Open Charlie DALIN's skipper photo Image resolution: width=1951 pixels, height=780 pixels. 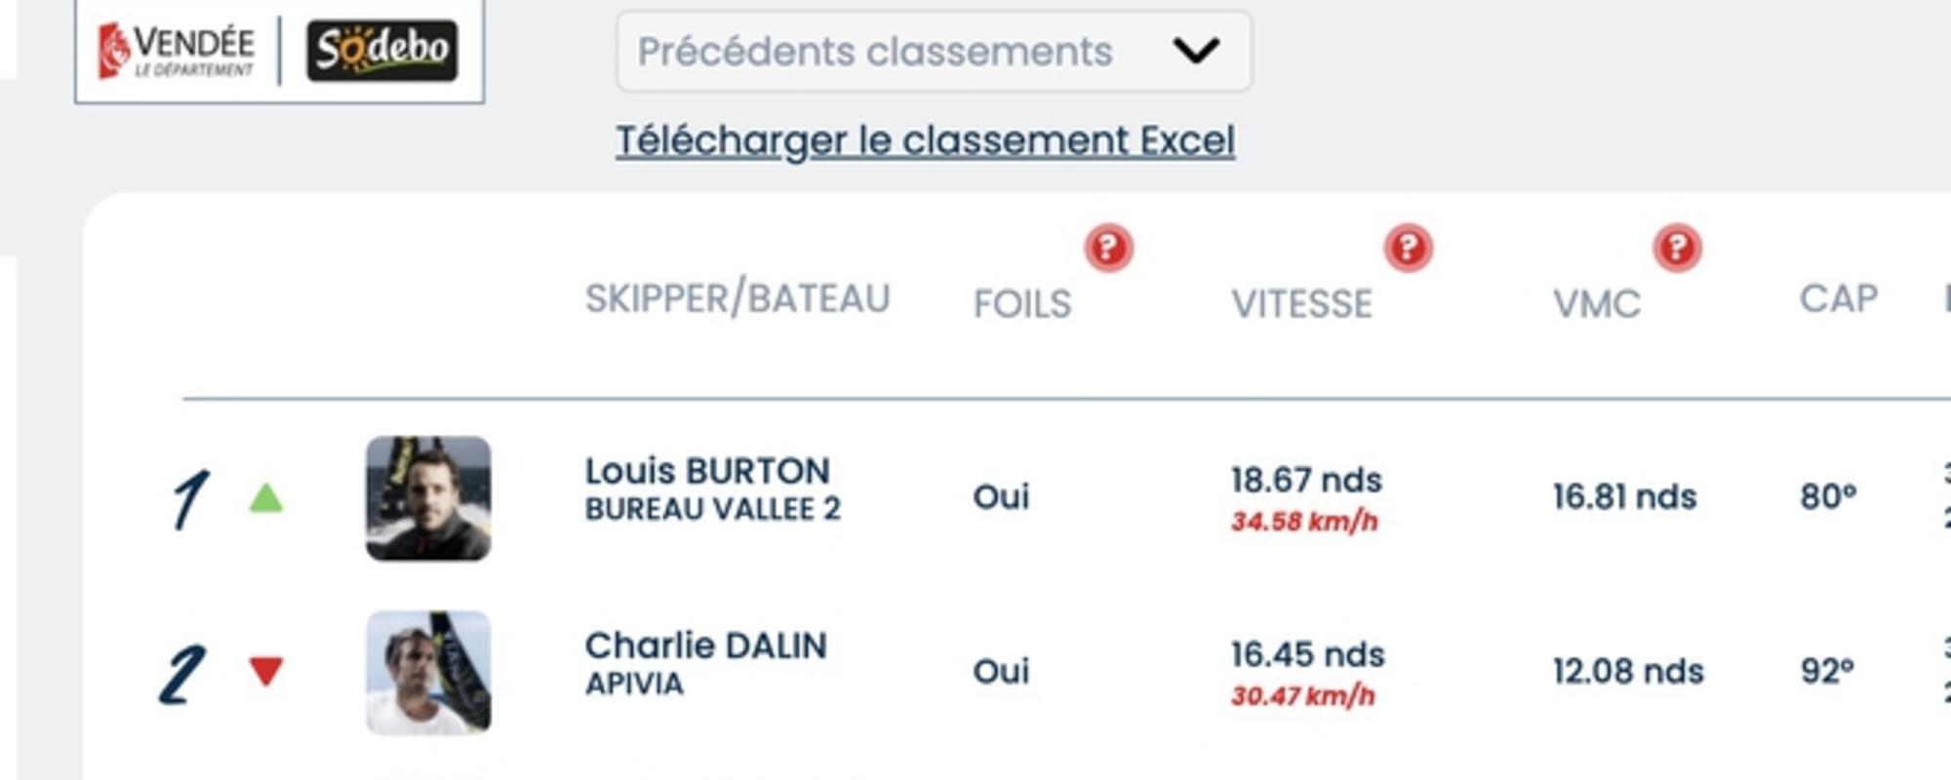tap(428, 673)
